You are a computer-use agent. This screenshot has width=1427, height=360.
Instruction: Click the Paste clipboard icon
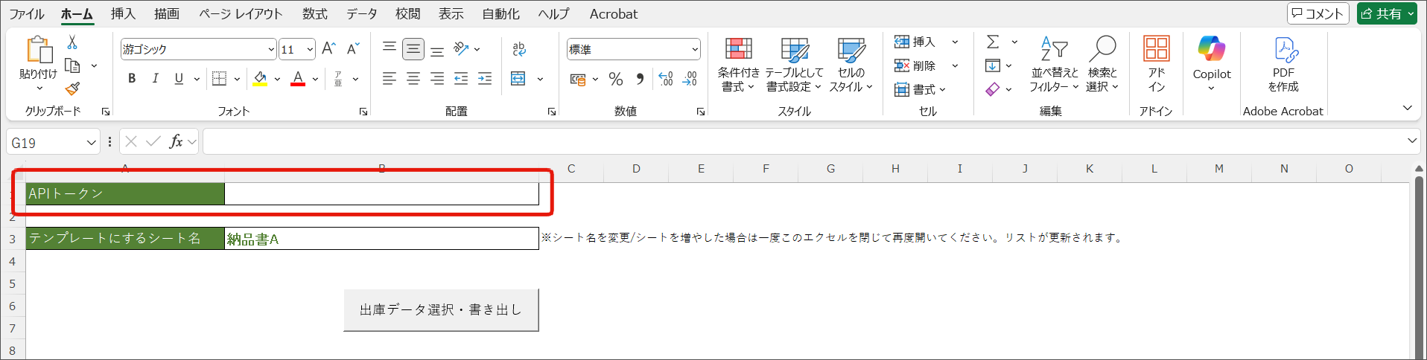pos(39,50)
